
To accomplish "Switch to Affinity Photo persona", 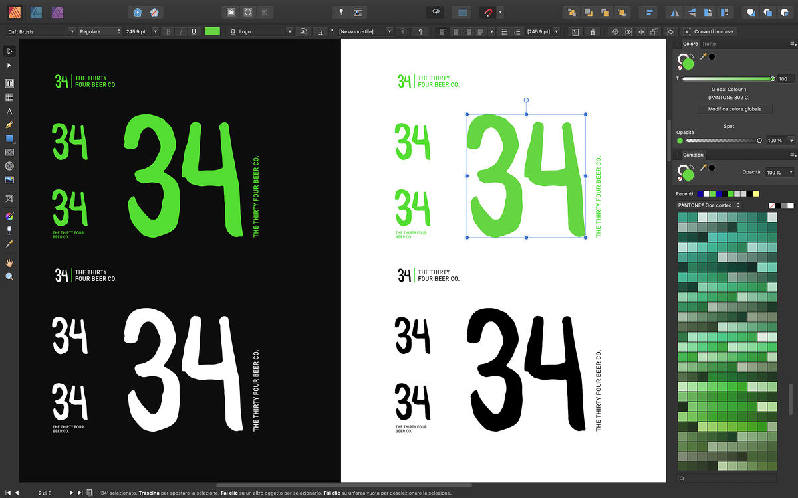I will [x=58, y=12].
